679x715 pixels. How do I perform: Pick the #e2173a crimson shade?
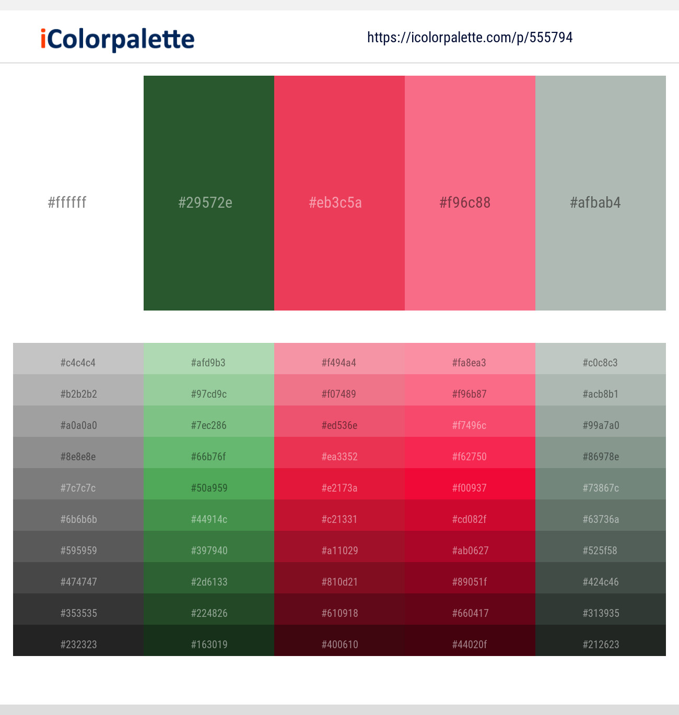pyautogui.click(x=340, y=484)
